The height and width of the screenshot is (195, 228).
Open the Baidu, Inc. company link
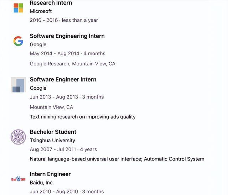point(42,183)
